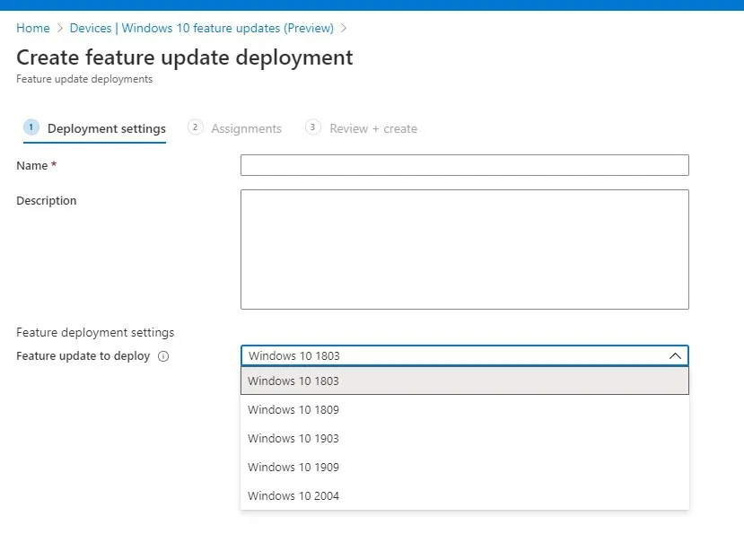Click the step 2 circle for Assignments

pyautogui.click(x=195, y=127)
